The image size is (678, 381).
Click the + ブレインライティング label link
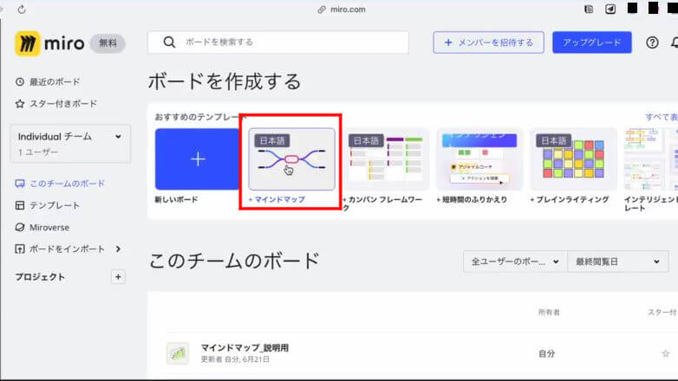570,199
